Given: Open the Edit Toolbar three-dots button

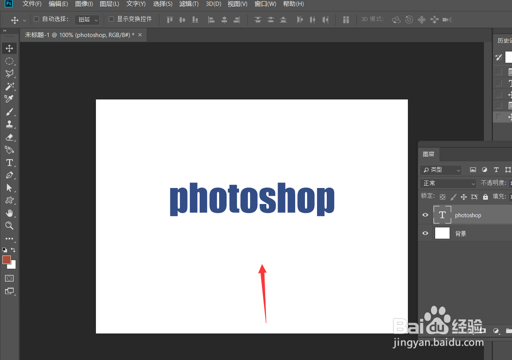Looking at the screenshot, I should [9, 239].
